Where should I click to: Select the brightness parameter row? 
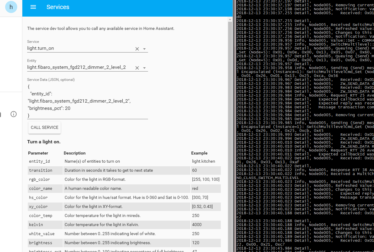pyautogui.click(x=124, y=243)
